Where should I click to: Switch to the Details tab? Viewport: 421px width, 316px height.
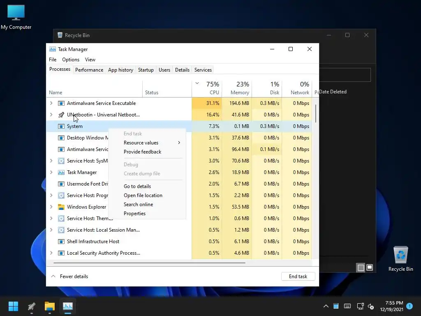coord(182,70)
